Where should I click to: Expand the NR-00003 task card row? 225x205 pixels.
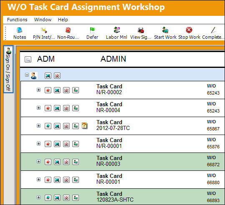pyautogui.click(x=38, y=161)
